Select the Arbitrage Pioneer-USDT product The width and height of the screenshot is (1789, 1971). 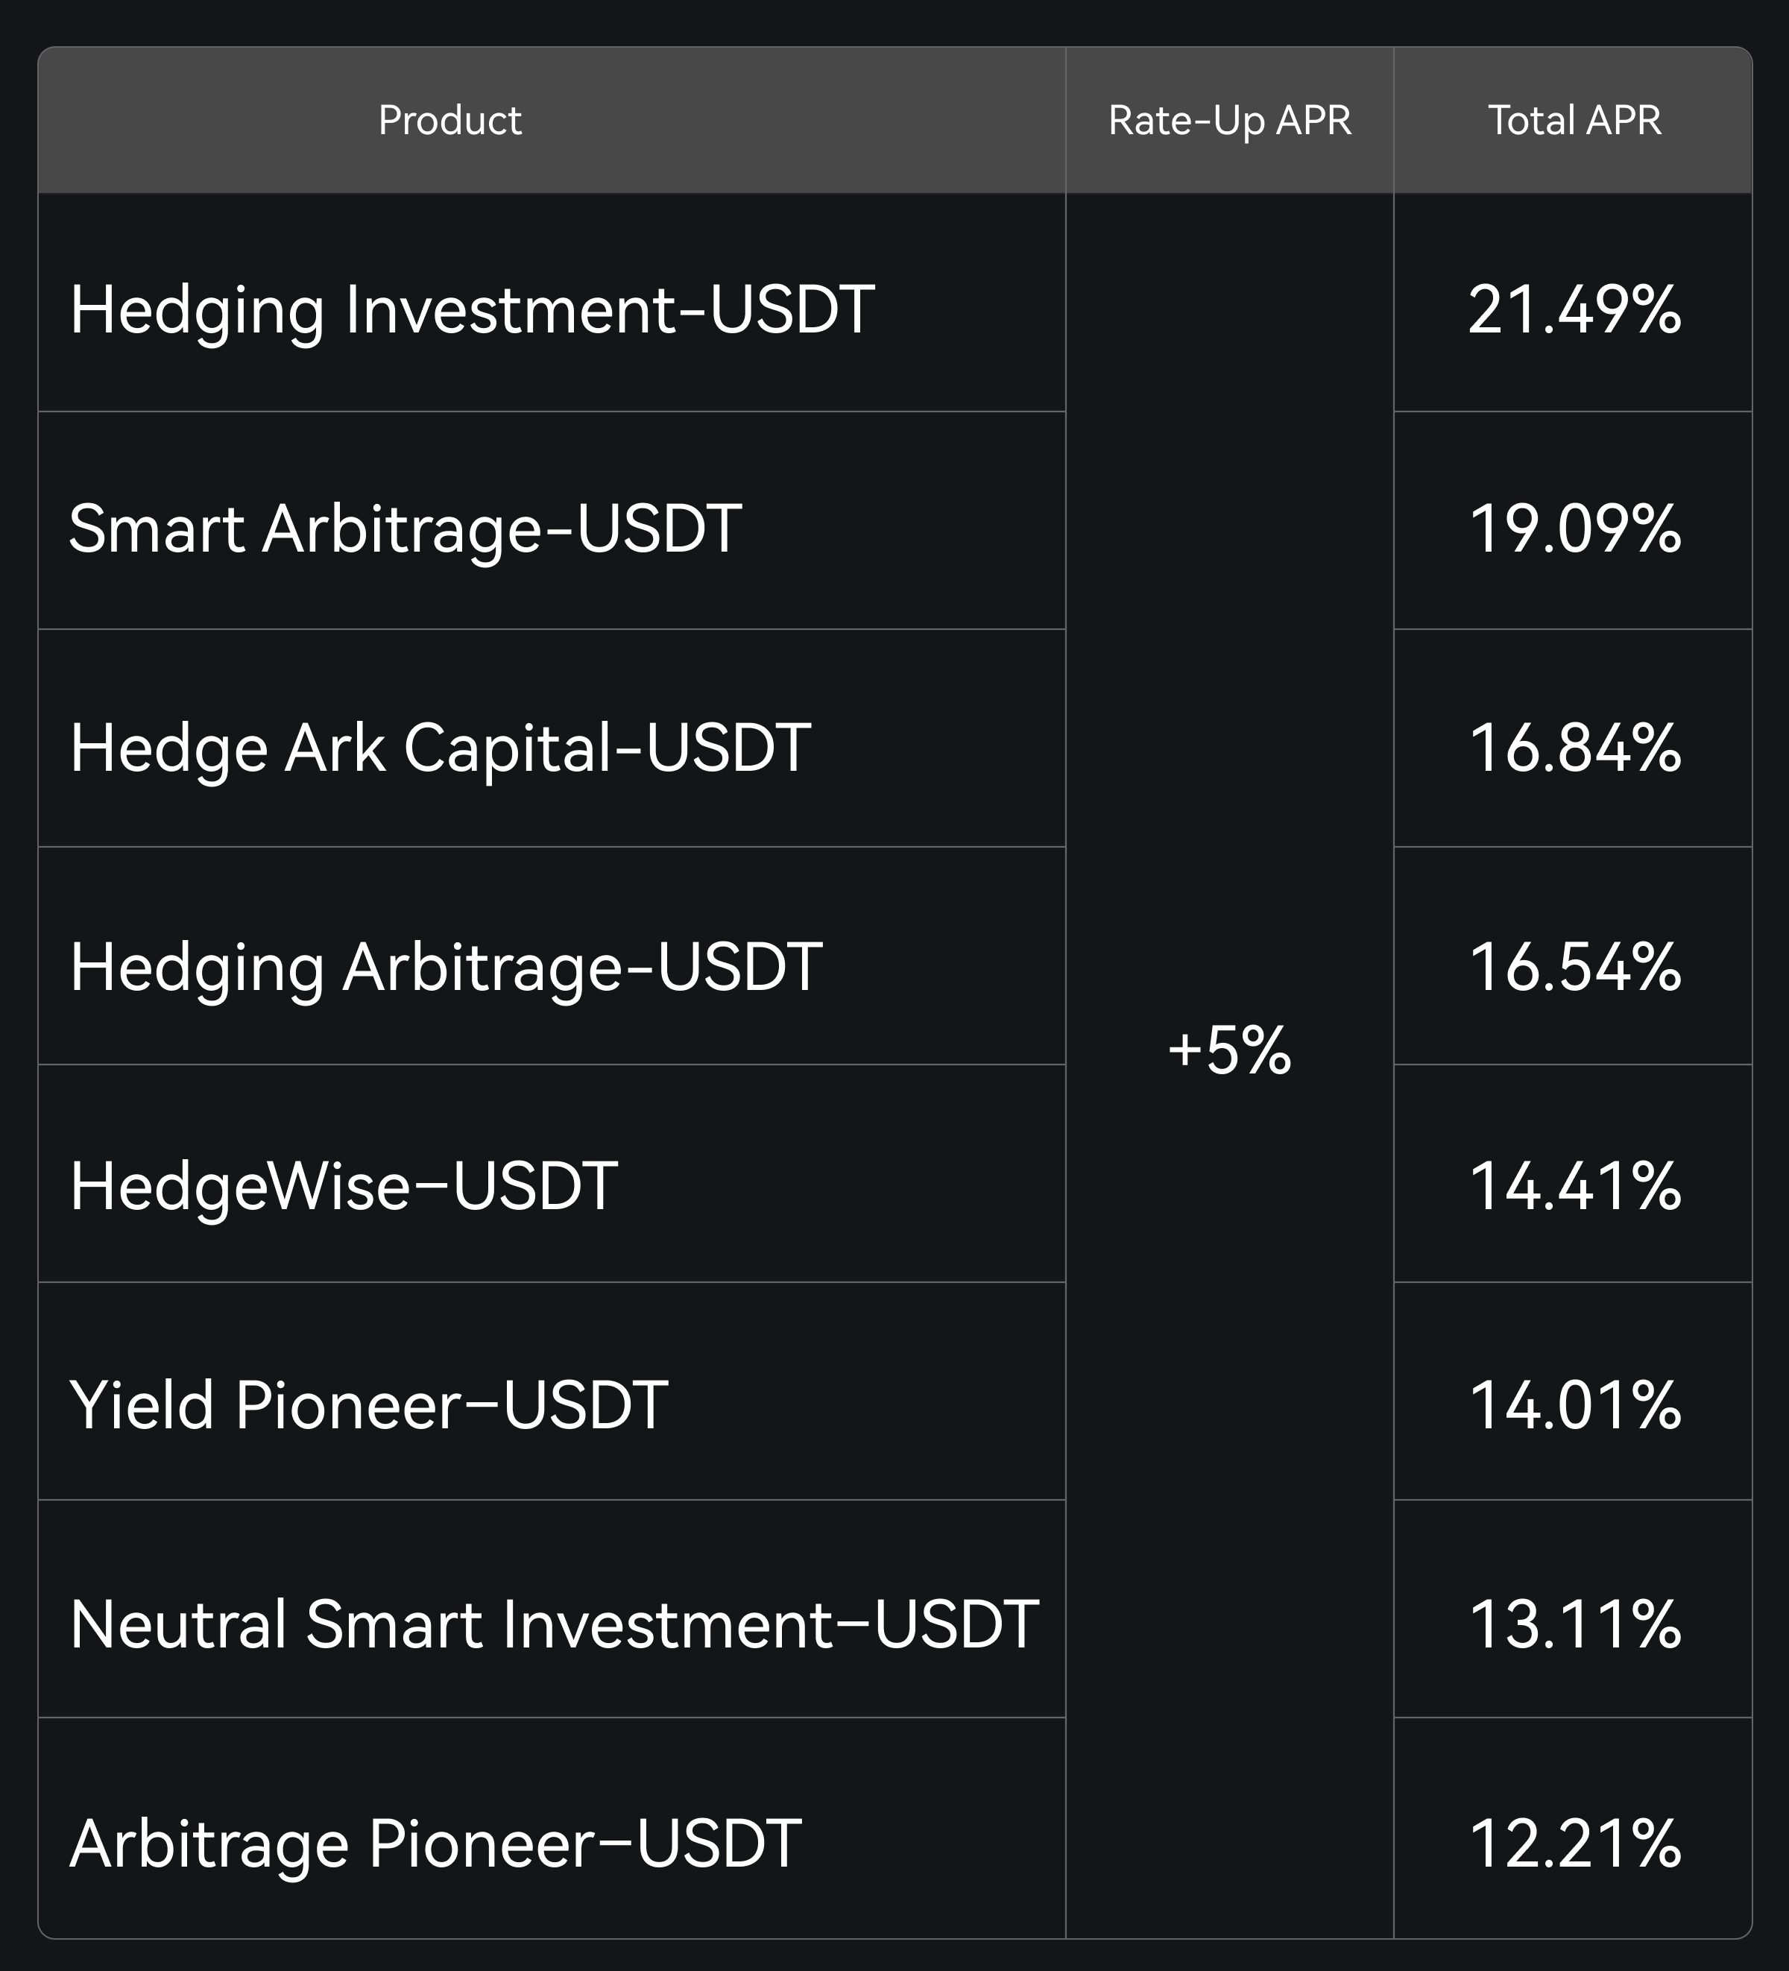click(x=435, y=1843)
